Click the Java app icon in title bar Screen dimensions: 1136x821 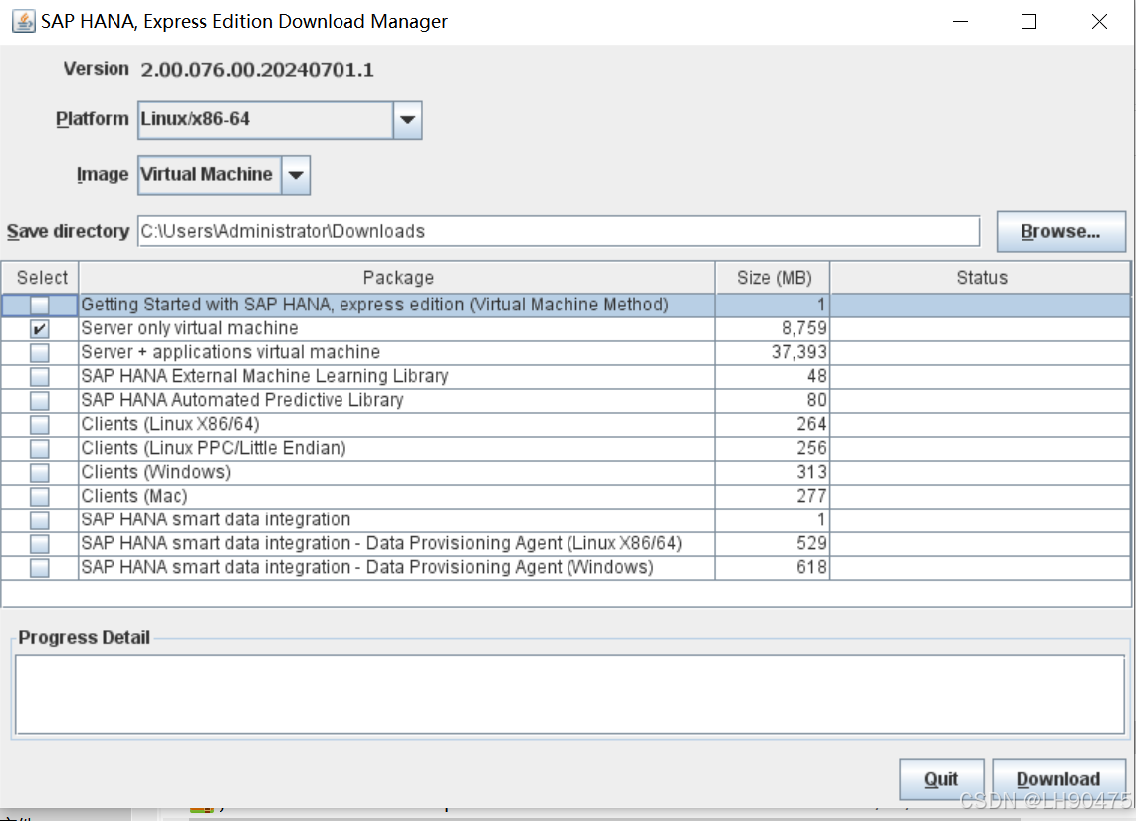23,21
